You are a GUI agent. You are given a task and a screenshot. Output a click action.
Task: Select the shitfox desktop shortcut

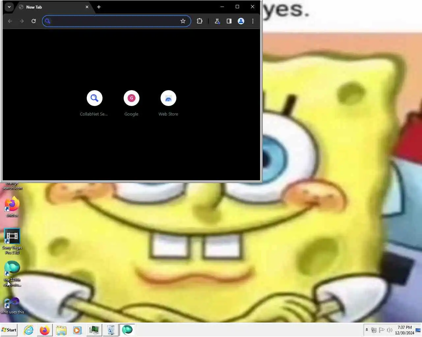tap(12, 207)
